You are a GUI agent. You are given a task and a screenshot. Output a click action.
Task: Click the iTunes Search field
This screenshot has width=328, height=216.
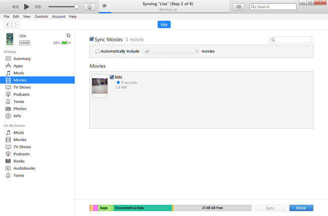point(273,7)
